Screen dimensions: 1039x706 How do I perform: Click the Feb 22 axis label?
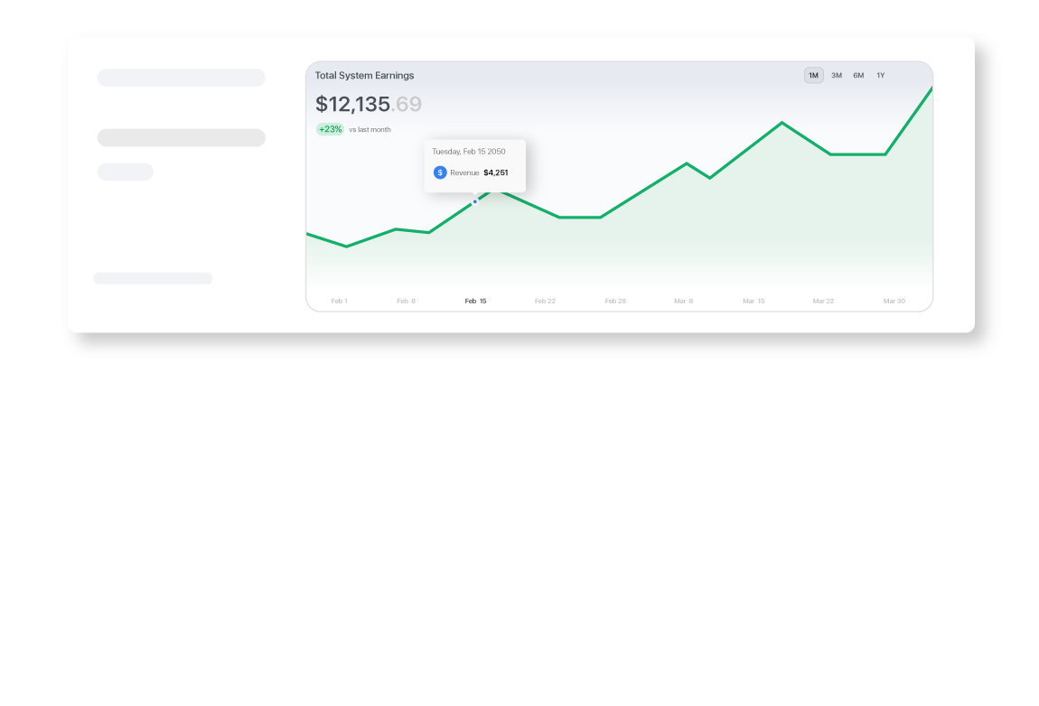pyautogui.click(x=545, y=301)
